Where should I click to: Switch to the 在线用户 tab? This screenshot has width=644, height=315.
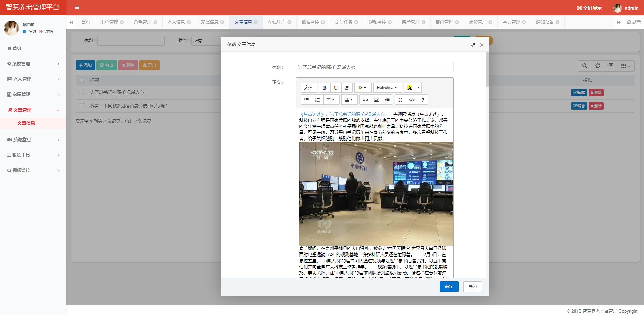click(277, 22)
